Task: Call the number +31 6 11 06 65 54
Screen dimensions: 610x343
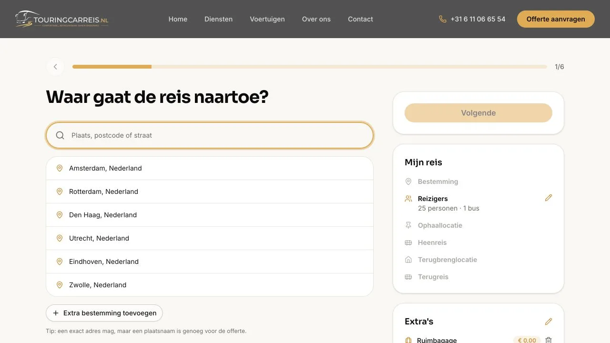Action: tap(478, 19)
